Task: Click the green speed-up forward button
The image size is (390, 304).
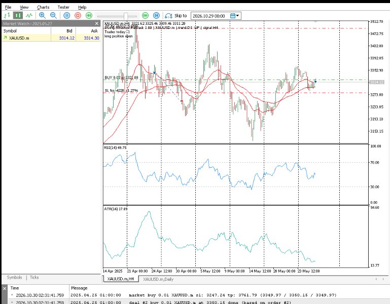Action: (x=145, y=15)
